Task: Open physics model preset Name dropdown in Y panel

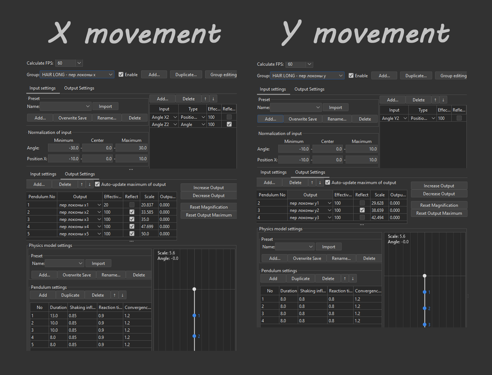Action: tap(295, 247)
